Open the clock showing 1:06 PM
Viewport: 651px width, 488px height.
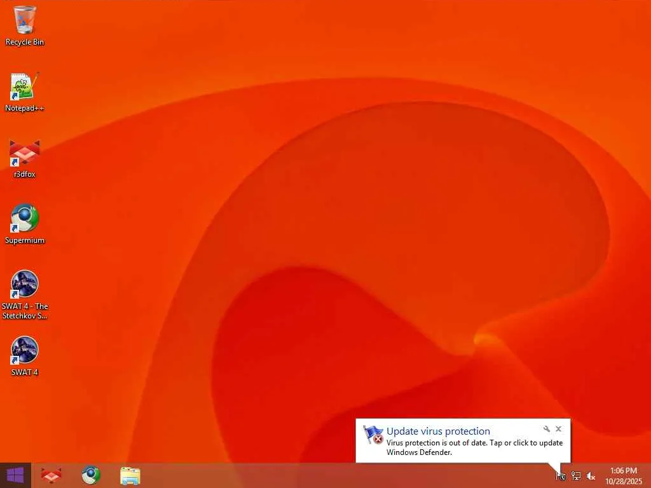pos(624,476)
